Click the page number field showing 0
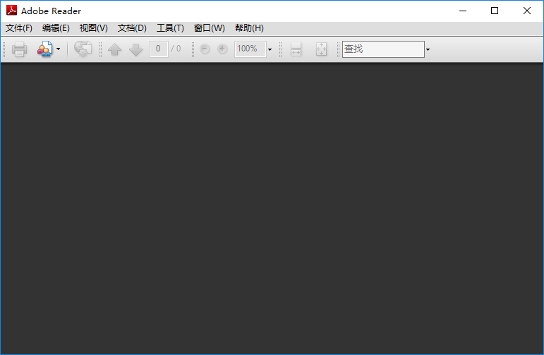 pos(158,49)
